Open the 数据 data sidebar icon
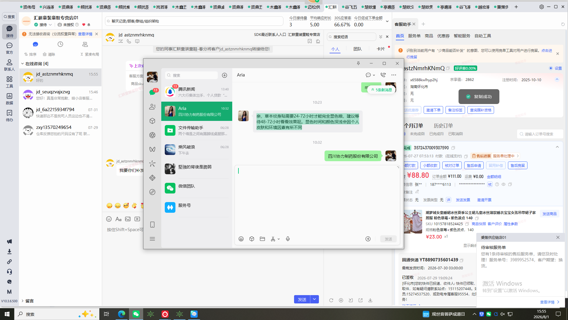The height and width of the screenshot is (320, 568). click(x=9, y=99)
